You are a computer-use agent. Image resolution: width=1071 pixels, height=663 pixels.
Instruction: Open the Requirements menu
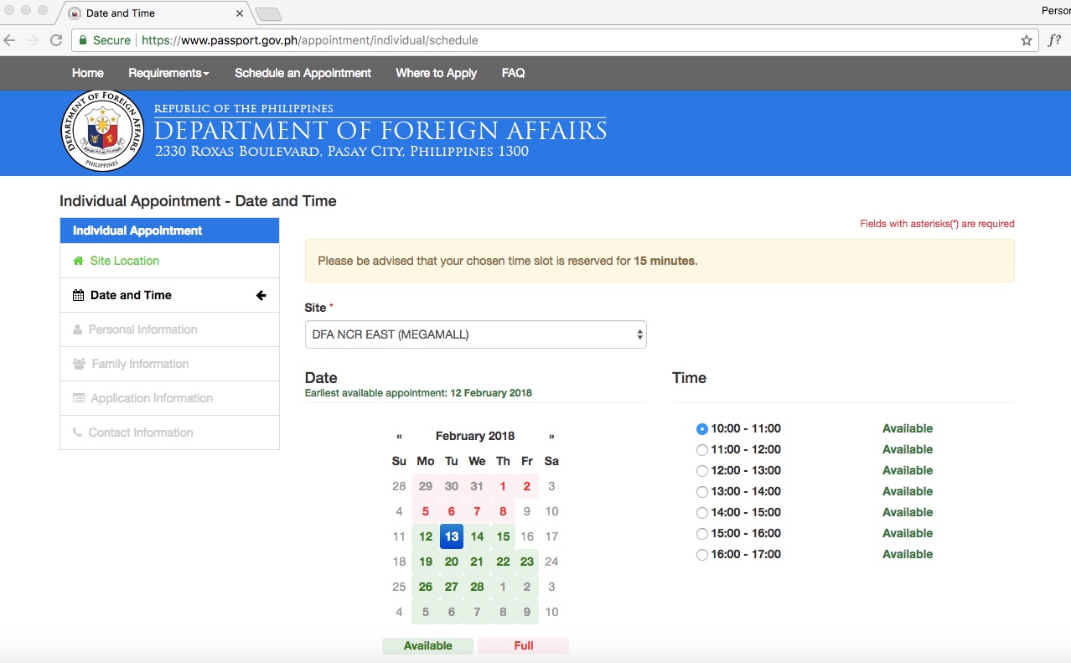(x=167, y=73)
